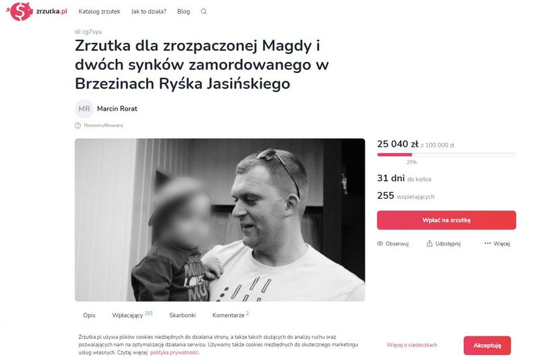
Task: Open the Więcej o ciasteczkach link
Action: 412,345
